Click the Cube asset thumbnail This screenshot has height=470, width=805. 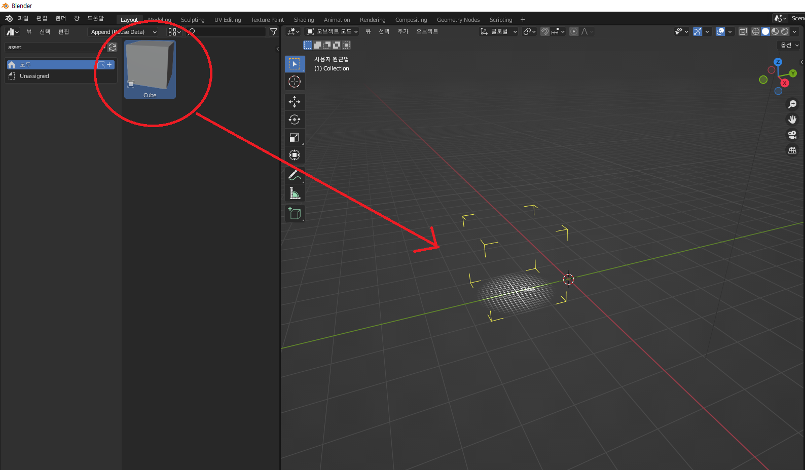[150, 69]
